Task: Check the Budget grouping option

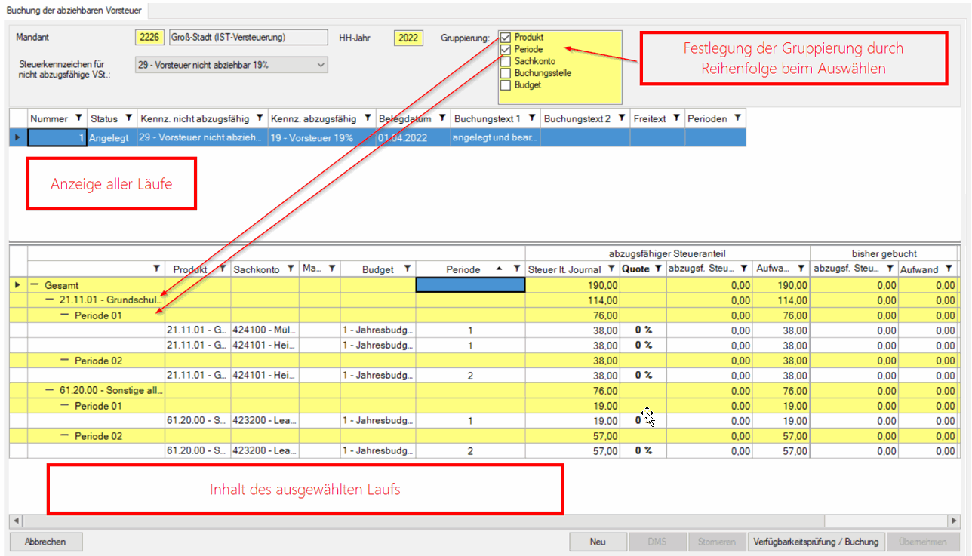Action: point(506,86)
